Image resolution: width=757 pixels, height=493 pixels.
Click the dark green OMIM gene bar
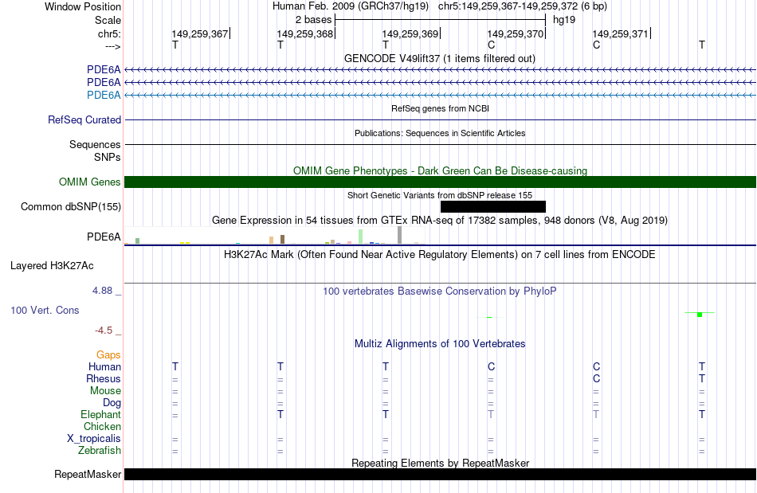440,182
